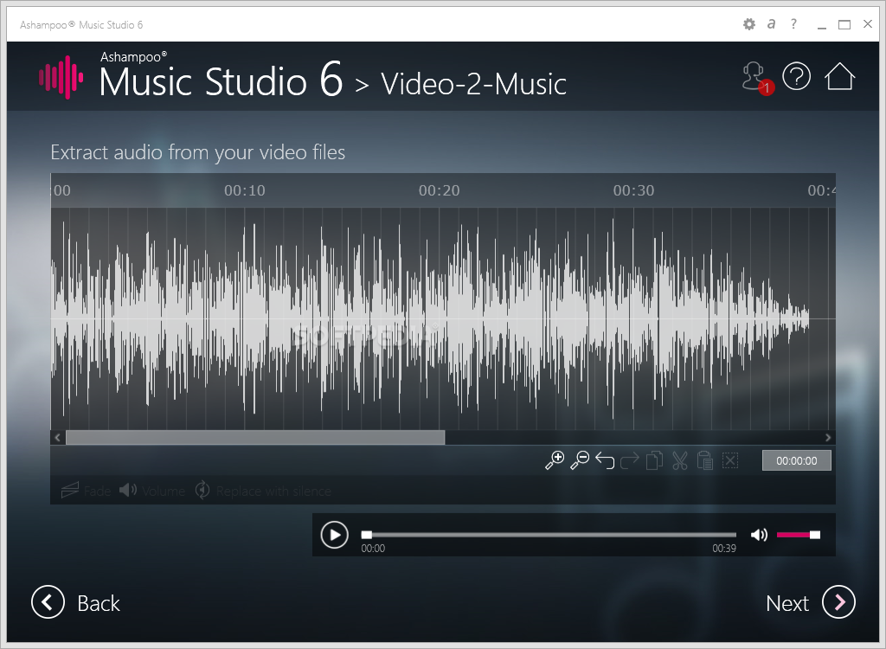This screenshot has height=649, width=886.
Task: Open the Volume adjustment option
Action: [x=152, y=490]
